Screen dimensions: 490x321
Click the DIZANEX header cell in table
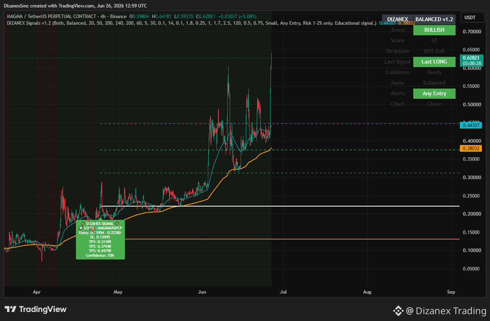tap(397, 19)
